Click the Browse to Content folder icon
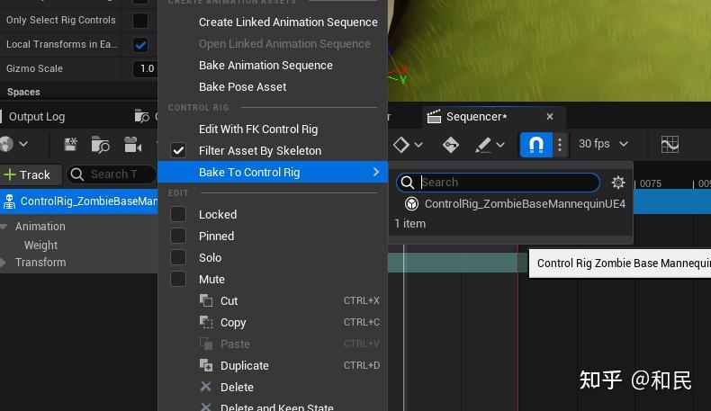 (x=100, y=144)
